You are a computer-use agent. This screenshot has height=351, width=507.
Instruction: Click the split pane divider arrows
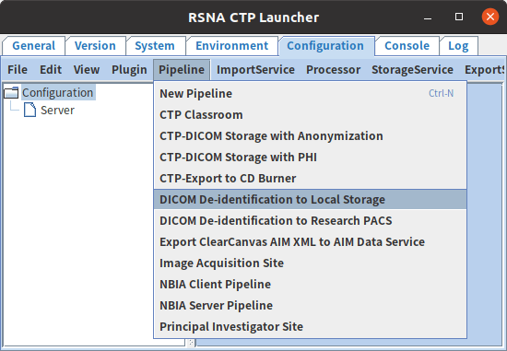tap(191, 343)
